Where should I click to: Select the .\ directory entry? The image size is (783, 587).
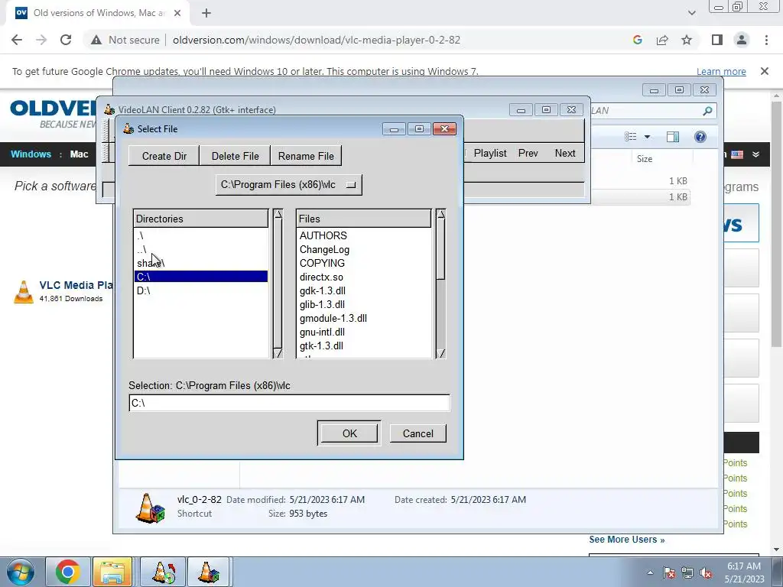(201, 235)
